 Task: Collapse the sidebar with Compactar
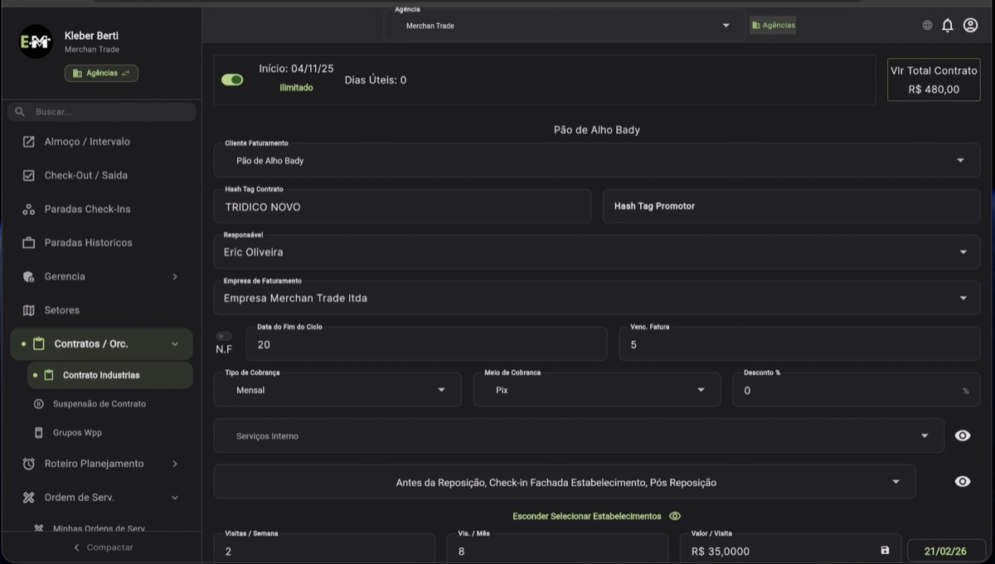102,547
